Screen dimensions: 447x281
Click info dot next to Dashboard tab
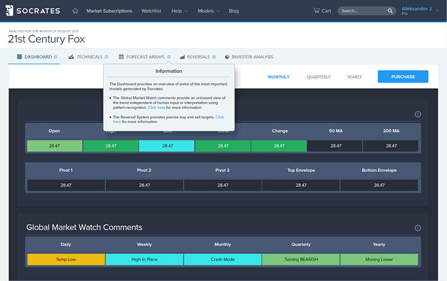[55, 57]
